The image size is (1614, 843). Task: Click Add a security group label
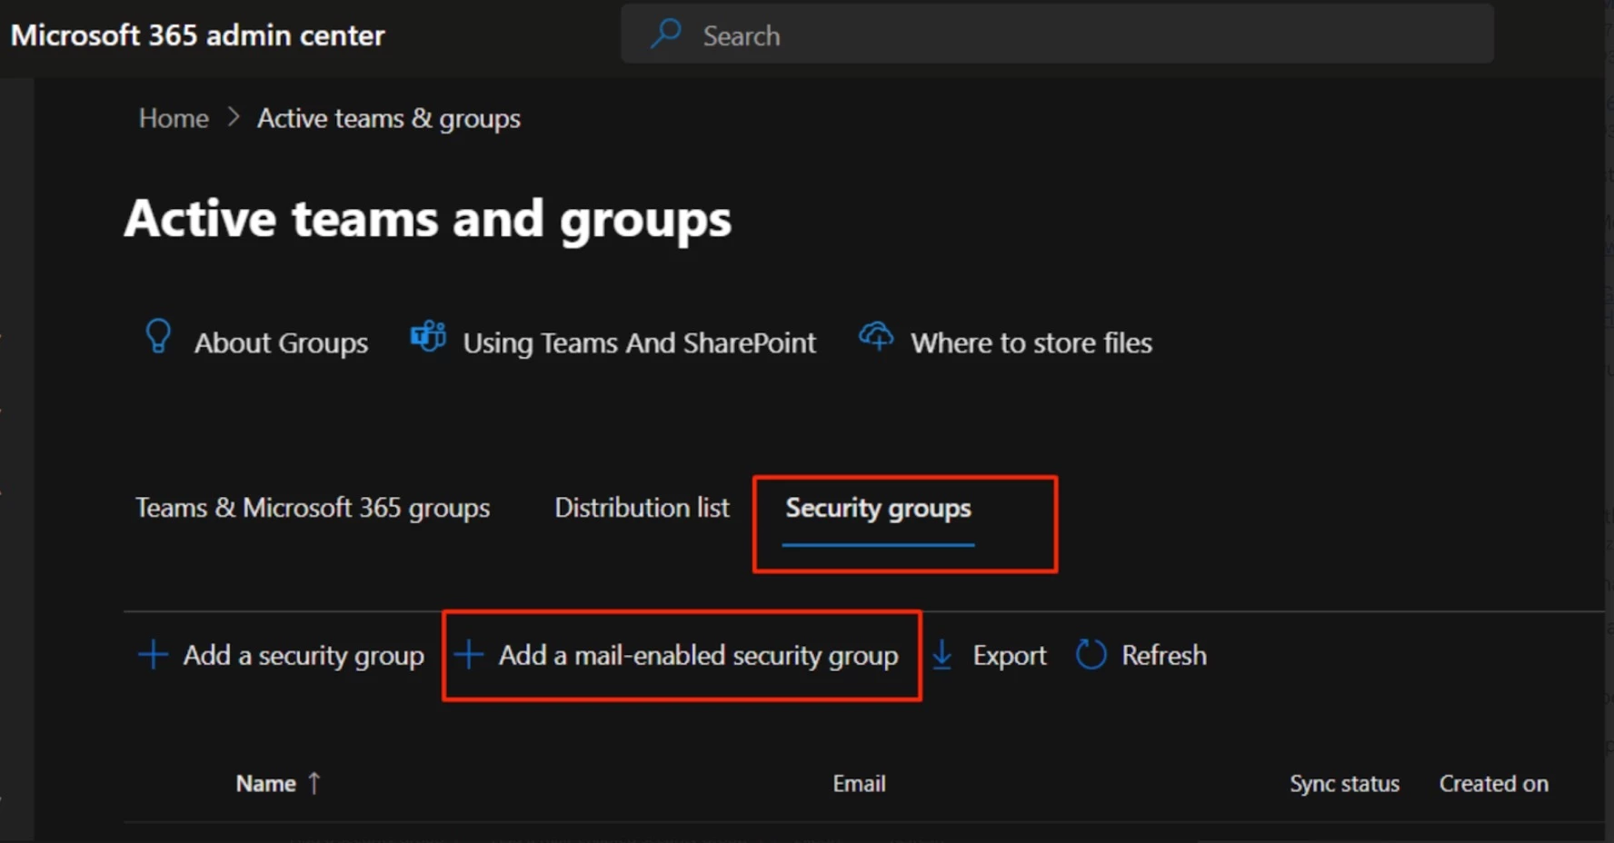click(x=304, y=655)
